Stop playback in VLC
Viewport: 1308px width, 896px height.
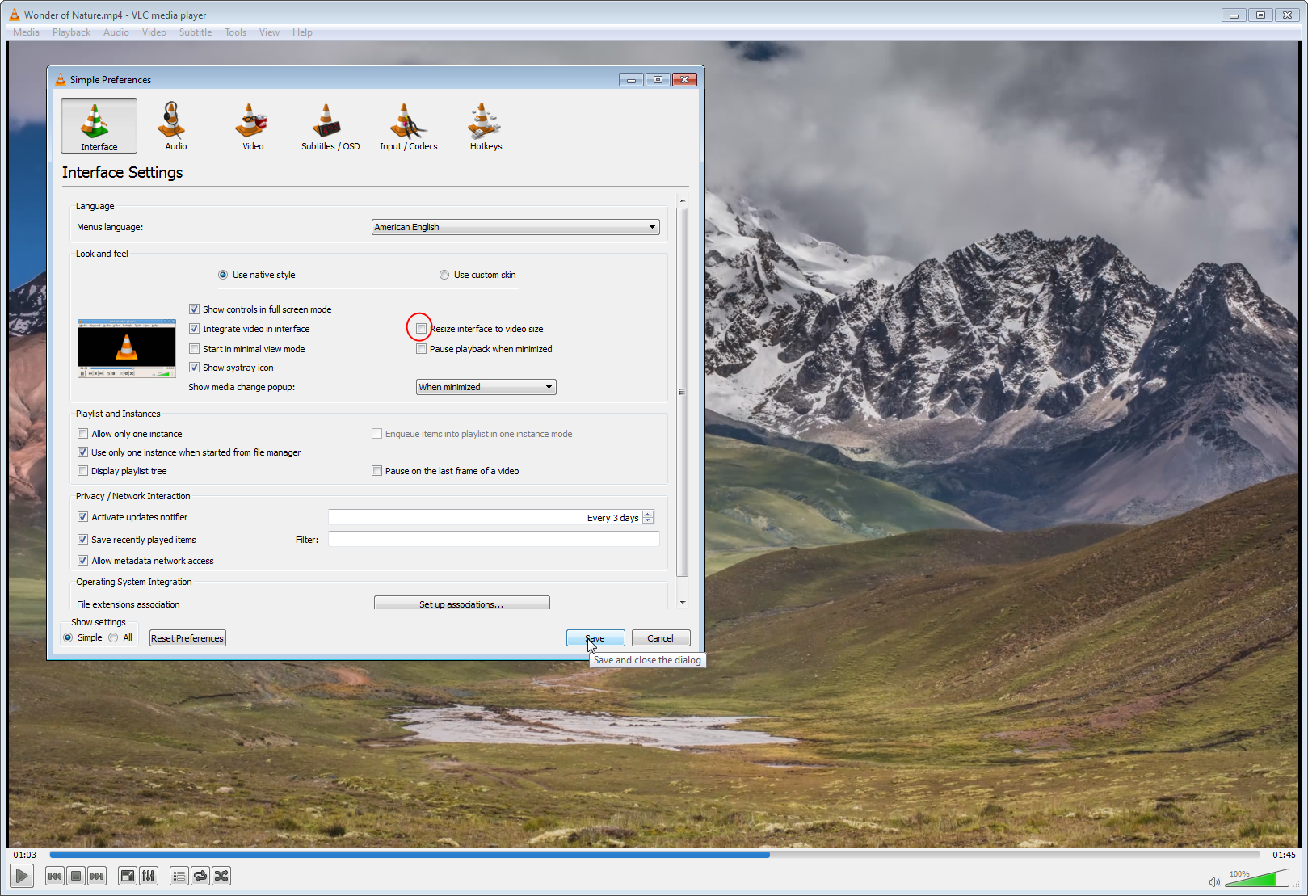coord(76,876)
